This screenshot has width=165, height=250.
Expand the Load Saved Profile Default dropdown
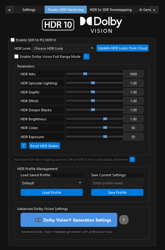pyautogui.click(x=52, y=183)
